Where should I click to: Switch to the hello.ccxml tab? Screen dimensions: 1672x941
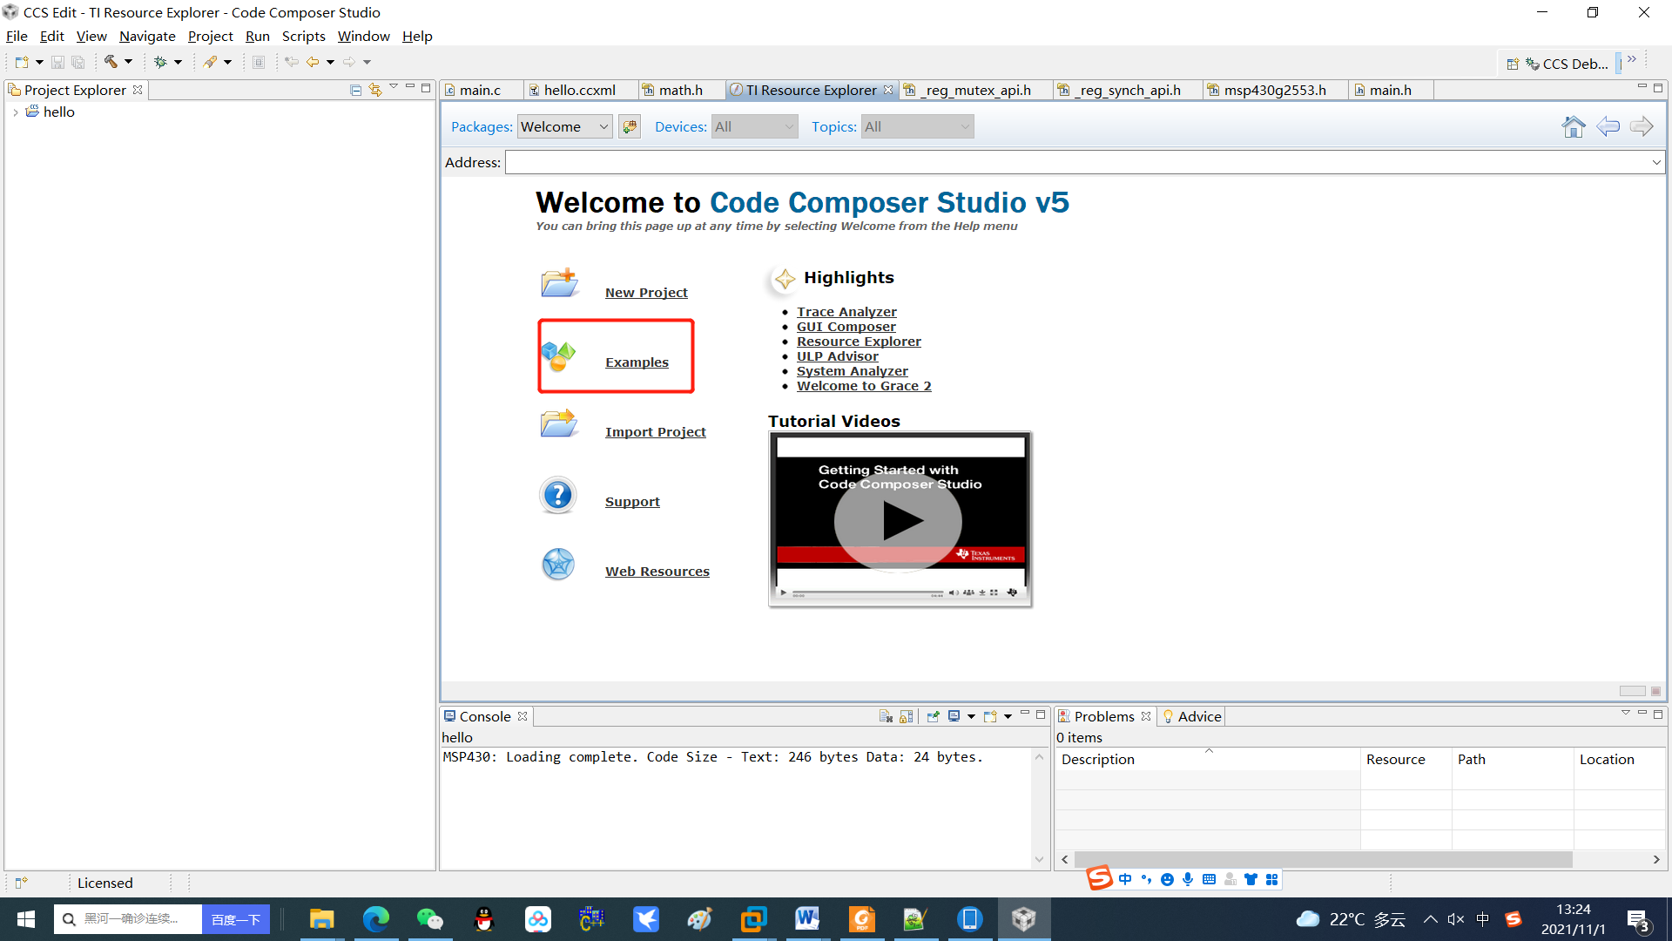tap(578, 91)
